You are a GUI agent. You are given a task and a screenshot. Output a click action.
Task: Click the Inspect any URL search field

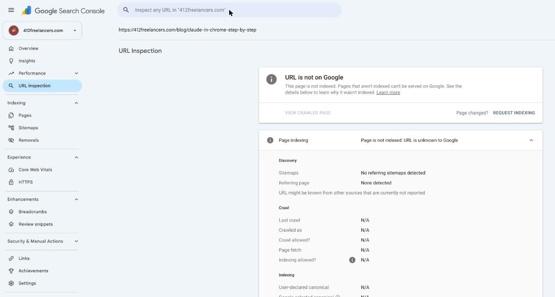pos(229,10)
